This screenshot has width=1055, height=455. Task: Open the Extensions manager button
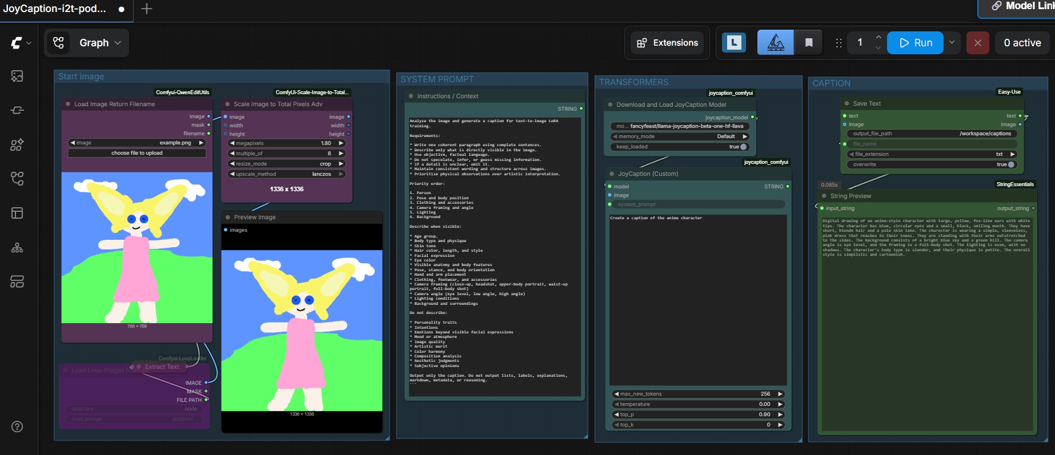tap(667, 43)
